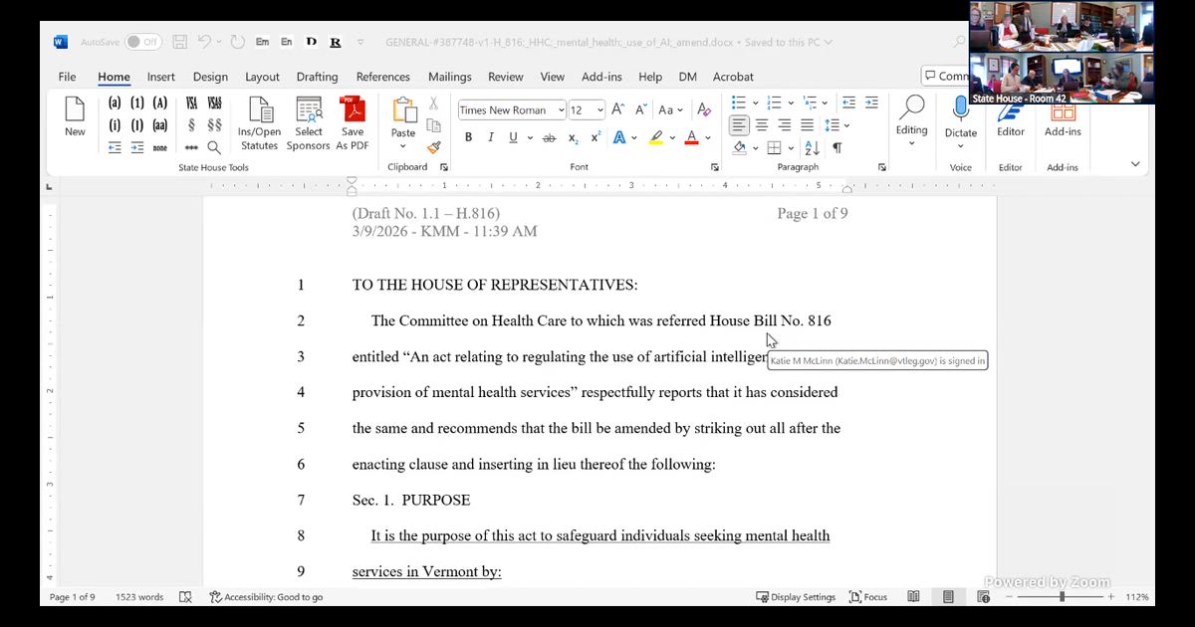Image resolution: width=1195 pixels, height=627 pixels.
Task: Open the Dictate dropdown arrow
Action: (961, 145)
